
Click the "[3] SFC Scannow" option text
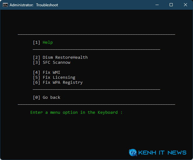pos(52,62)
